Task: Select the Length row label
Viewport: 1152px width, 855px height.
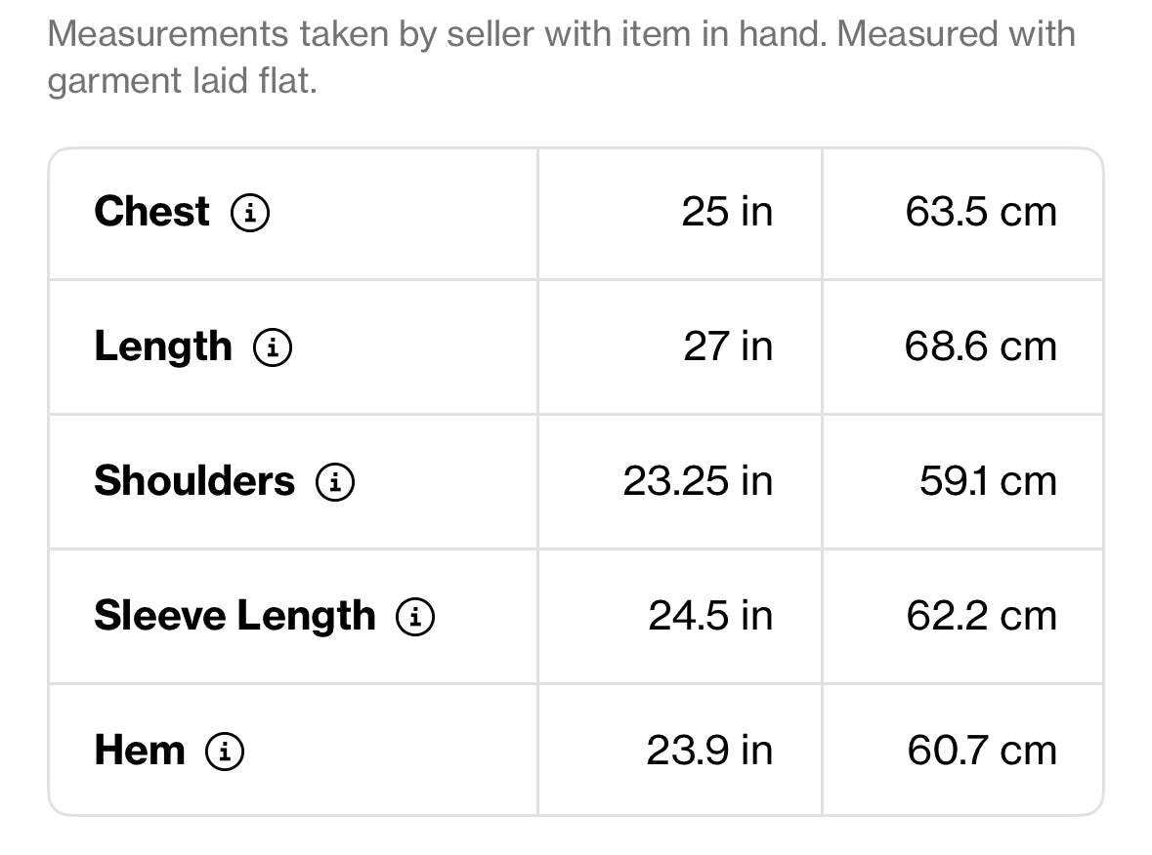Action: 163,347
